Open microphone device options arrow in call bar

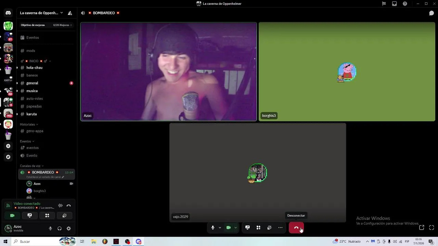point(220,228)
